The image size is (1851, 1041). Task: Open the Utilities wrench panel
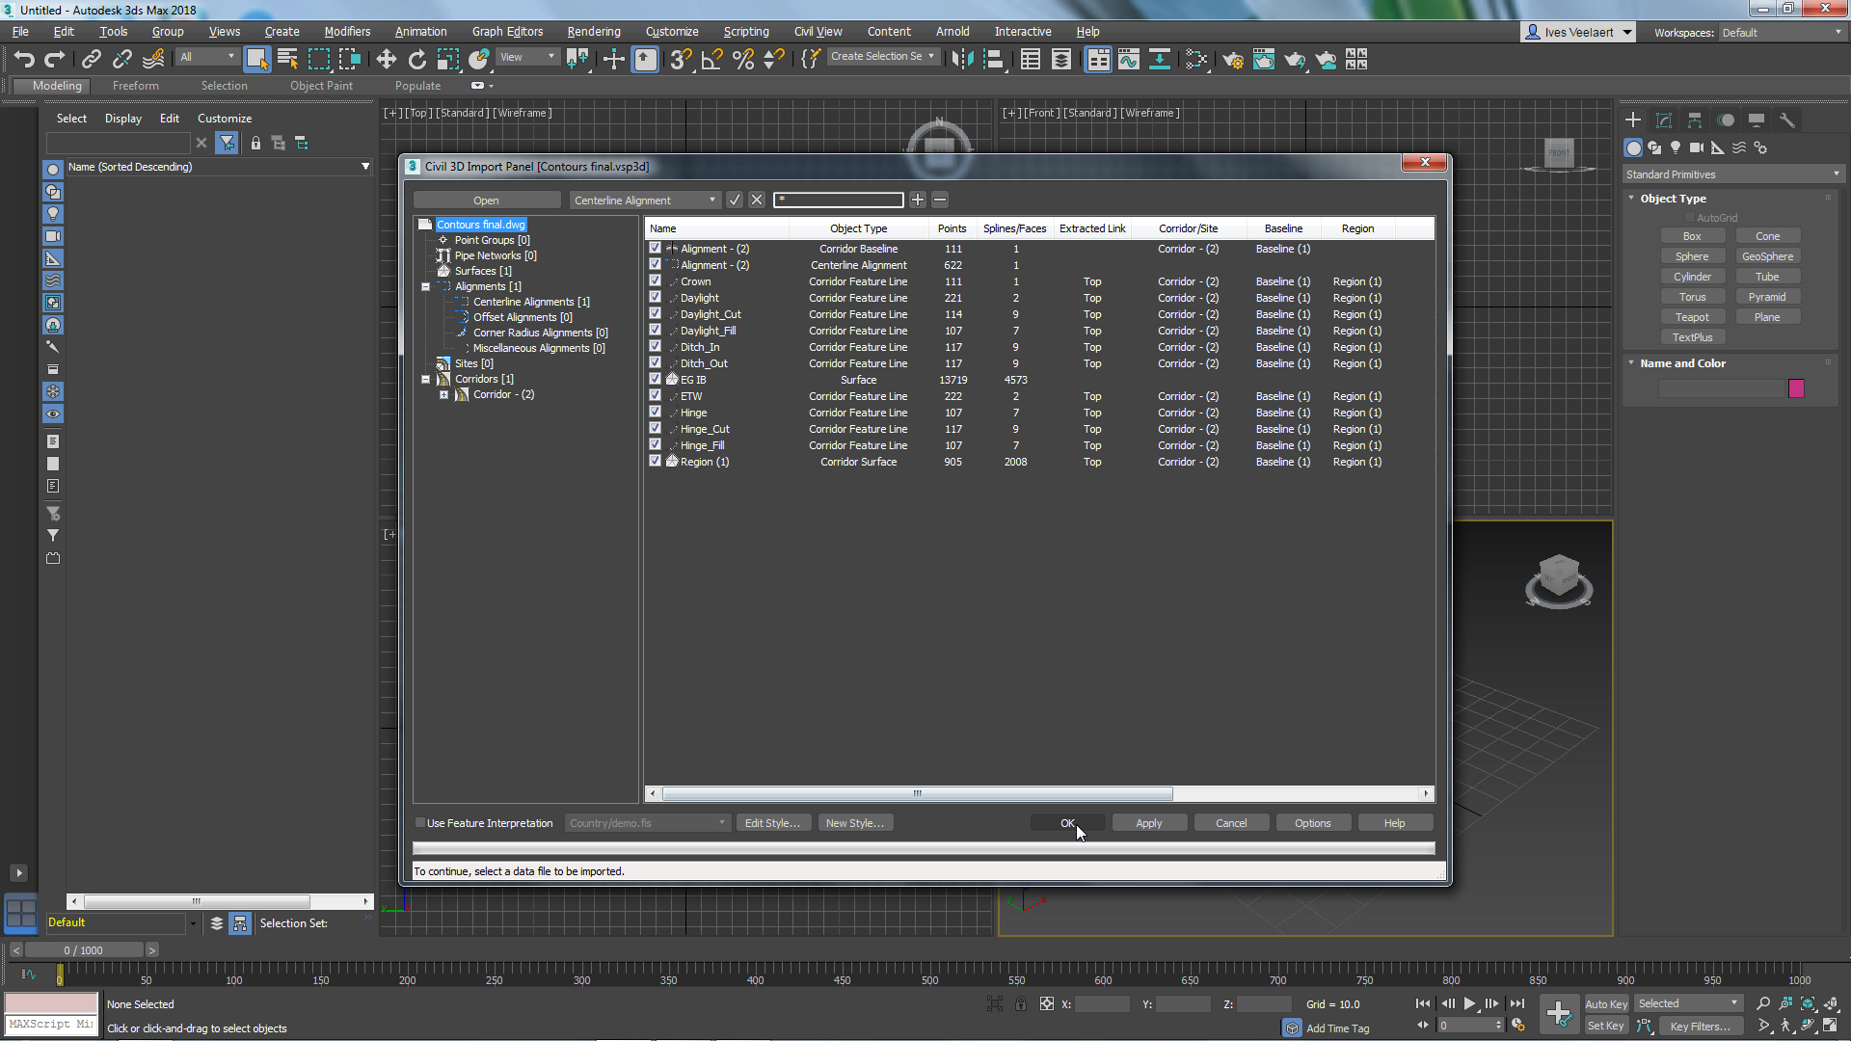point(1786,120)
